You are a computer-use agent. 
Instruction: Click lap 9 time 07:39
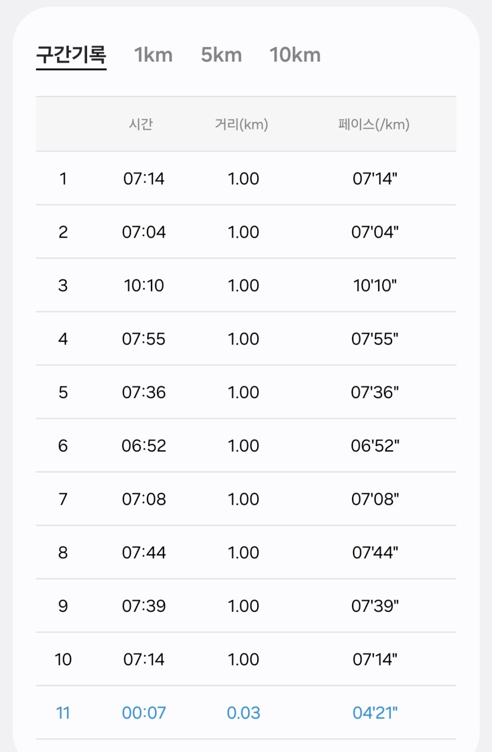click(144, 606)
